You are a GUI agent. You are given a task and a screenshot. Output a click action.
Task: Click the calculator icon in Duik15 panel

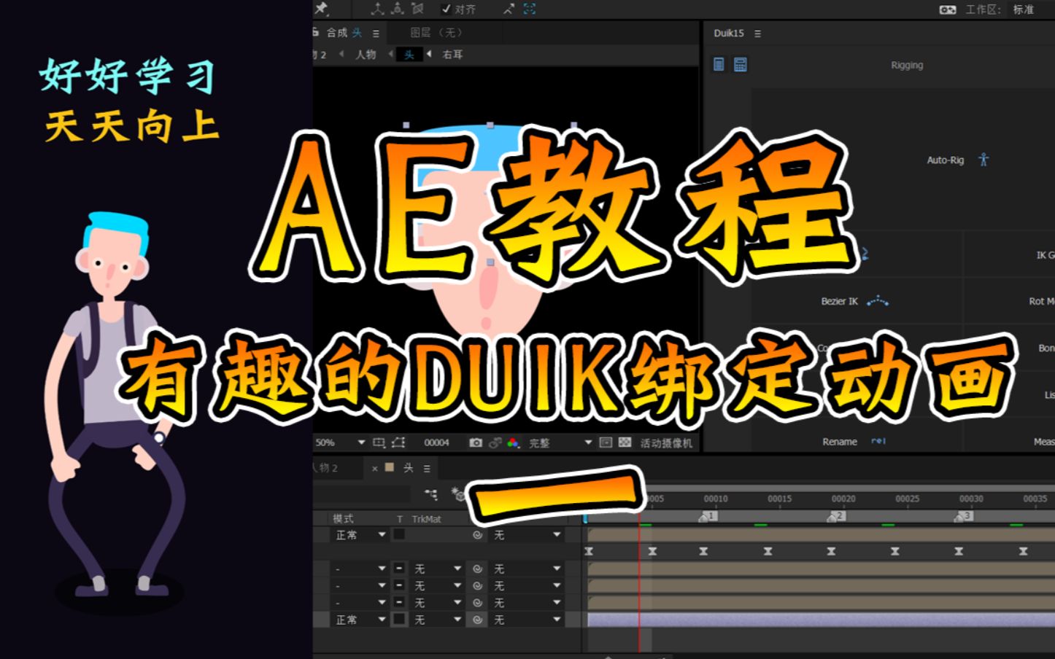pos(740,64)
